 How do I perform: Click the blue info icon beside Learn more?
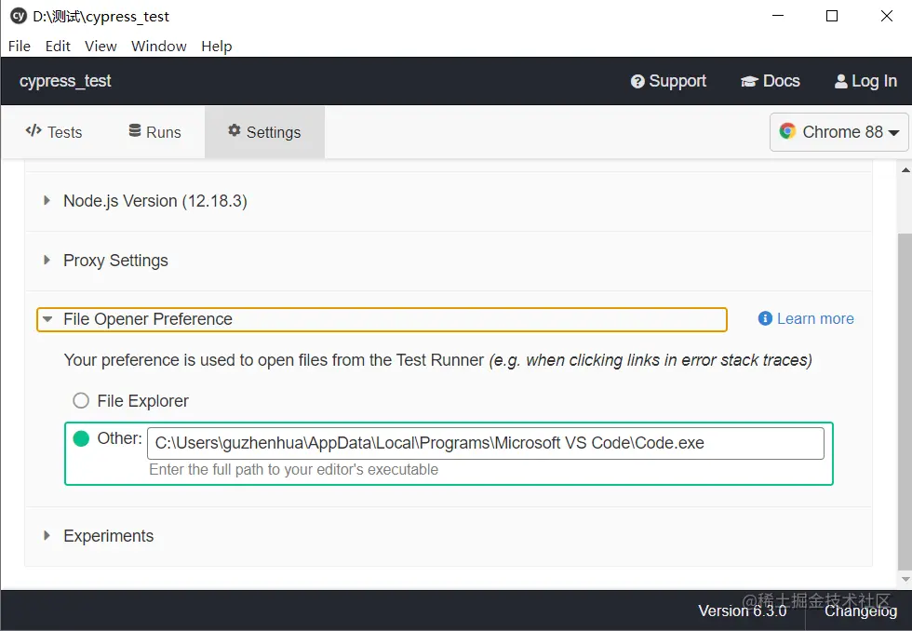point(765,318)
